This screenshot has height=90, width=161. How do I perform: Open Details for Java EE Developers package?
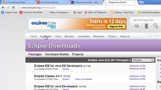tap(66, 69)
